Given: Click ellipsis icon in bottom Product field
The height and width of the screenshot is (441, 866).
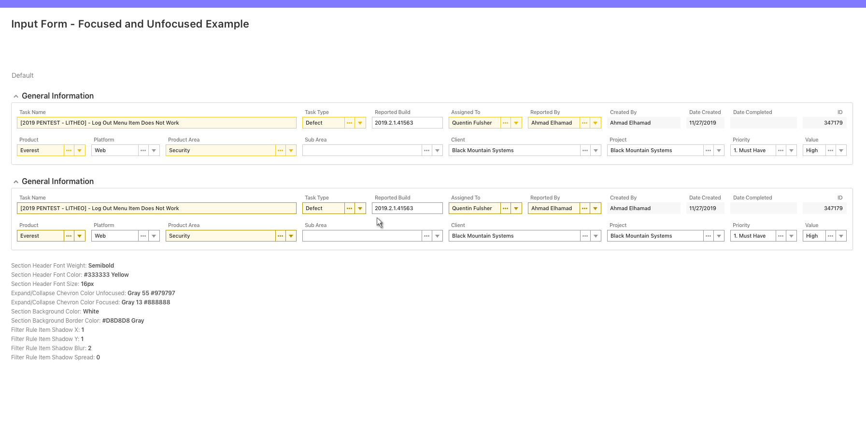Looking at the screenshot, I should point(69,236).
